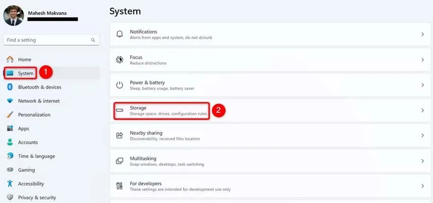Click the Nearby sharing icon
Image resolution: width=433 pixels, height=203 pixels.
coord(120,136)
